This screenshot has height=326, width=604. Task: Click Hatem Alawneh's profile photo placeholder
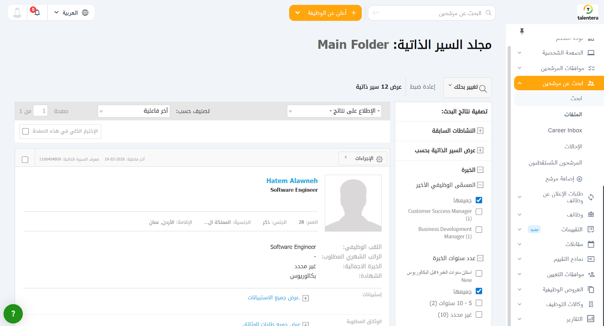(353, 203)
